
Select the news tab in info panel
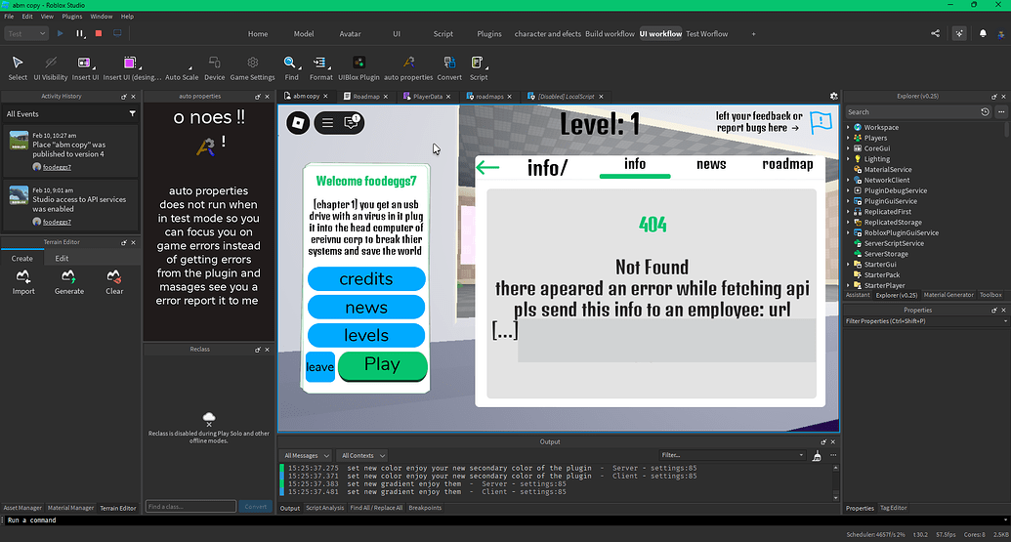tap(711, 164)
